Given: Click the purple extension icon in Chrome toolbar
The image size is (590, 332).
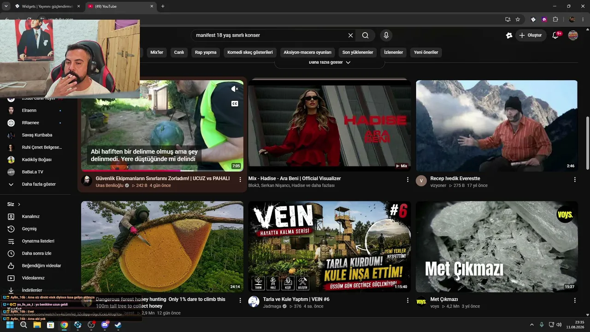Looking at the screenshot, I should (544, 19).
